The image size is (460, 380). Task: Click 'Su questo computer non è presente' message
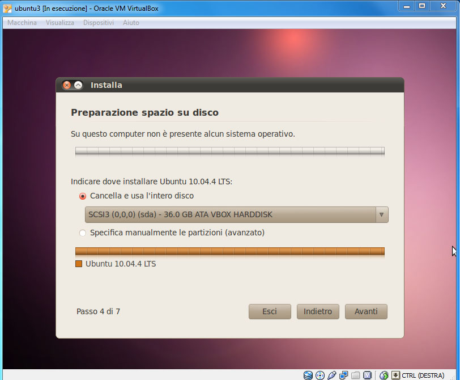(x=183, y=134)
